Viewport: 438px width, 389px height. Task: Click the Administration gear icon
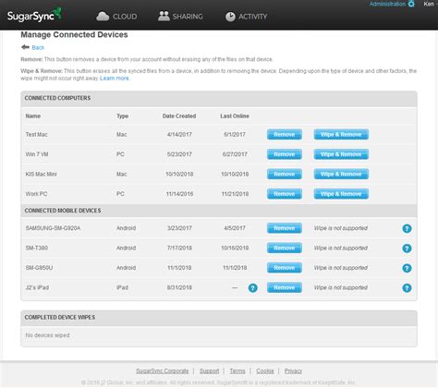click(411, 4)
